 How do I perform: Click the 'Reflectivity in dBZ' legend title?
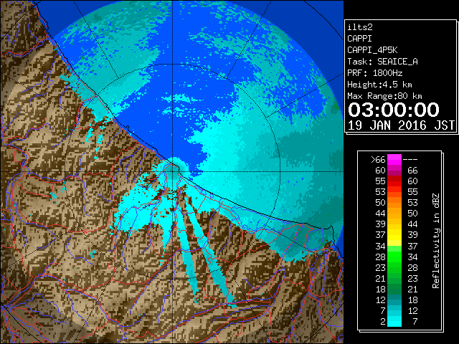pyautogui.click(x=436, y=241)
